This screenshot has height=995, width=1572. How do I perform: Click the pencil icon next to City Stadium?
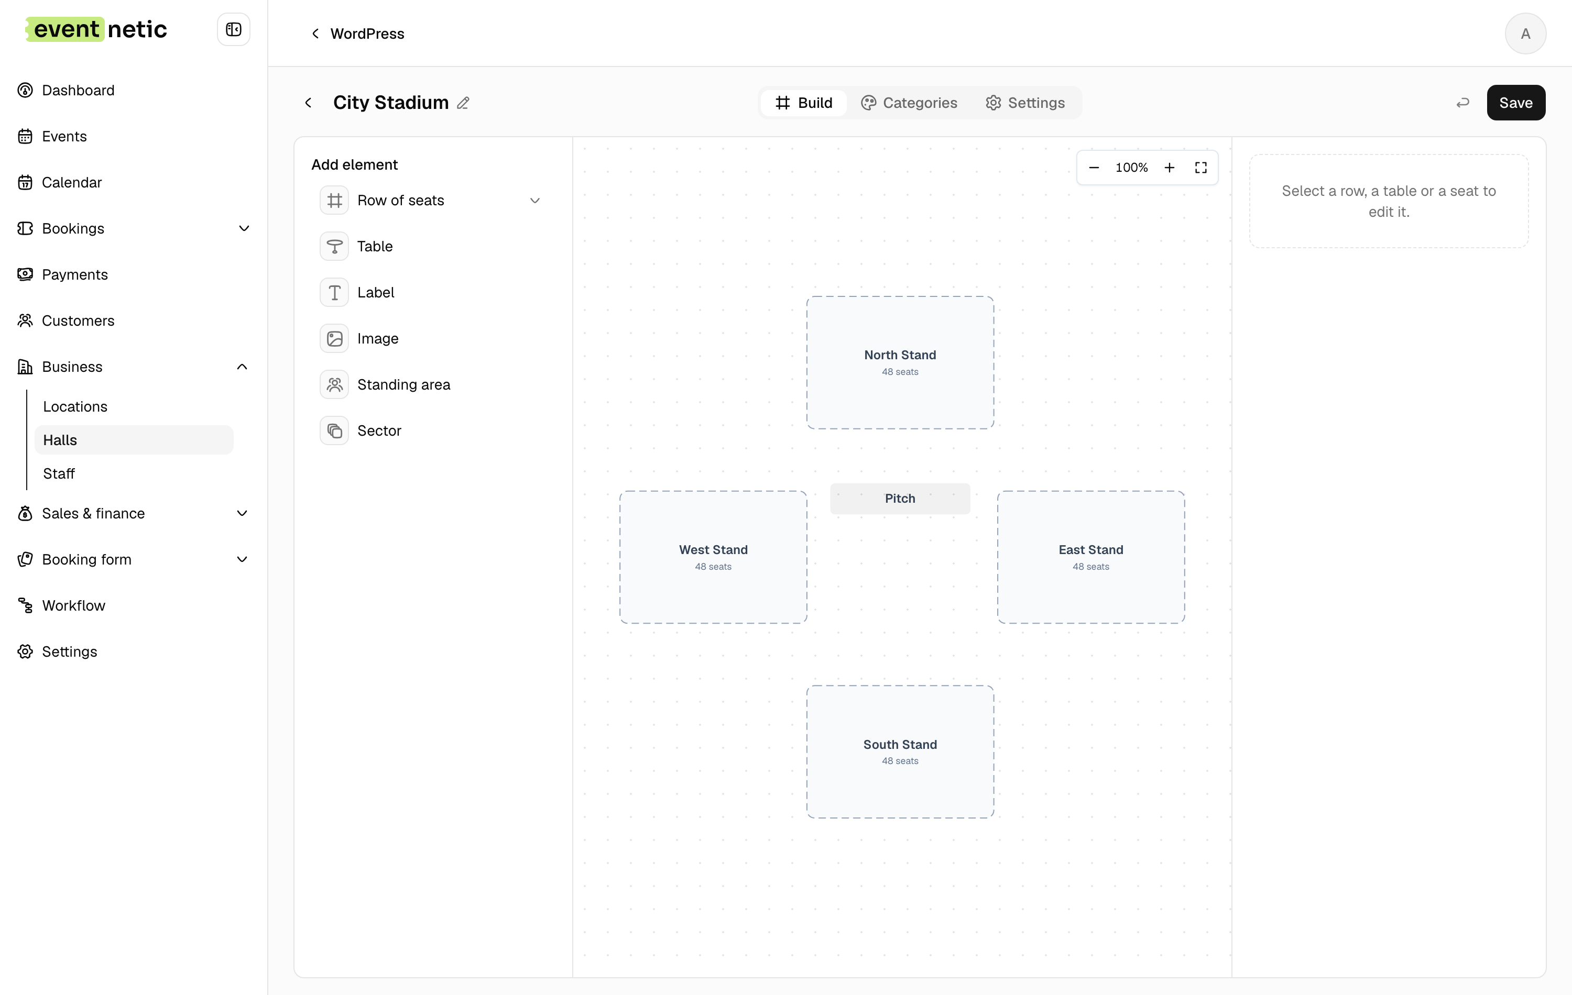tap(463, 103)
